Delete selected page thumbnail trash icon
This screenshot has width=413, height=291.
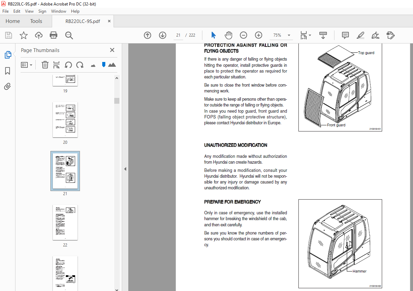(x=45, y=65)
